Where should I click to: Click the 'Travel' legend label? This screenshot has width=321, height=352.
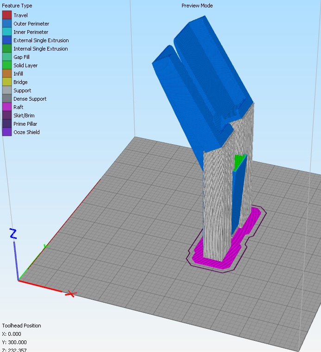(21, 15)
